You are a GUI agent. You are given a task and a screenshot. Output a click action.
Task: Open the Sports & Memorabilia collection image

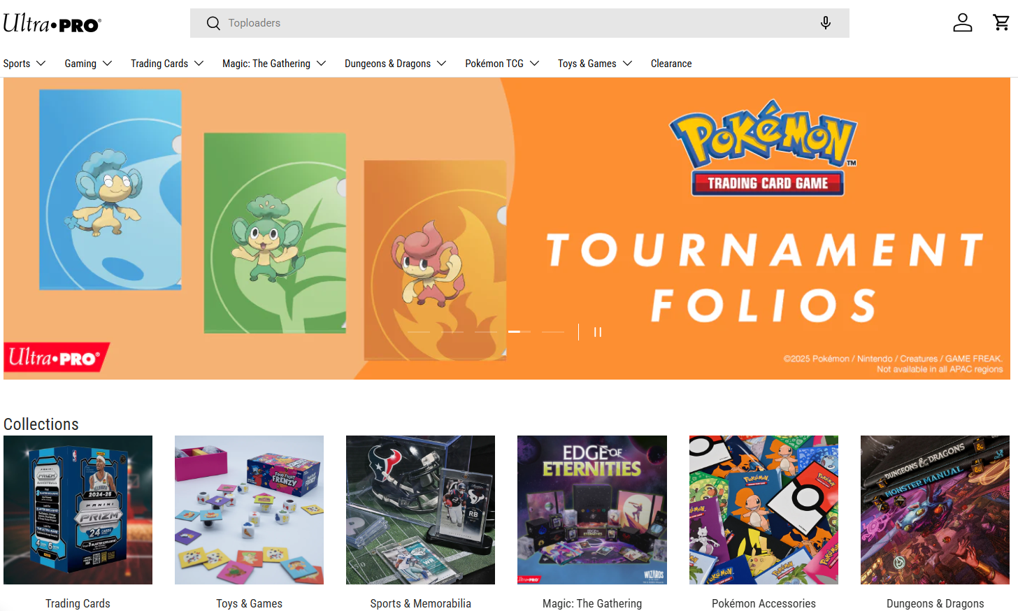[420, 510]
